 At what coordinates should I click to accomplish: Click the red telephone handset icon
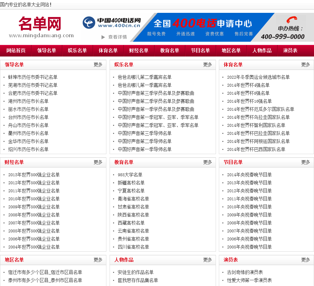point(292,20)
